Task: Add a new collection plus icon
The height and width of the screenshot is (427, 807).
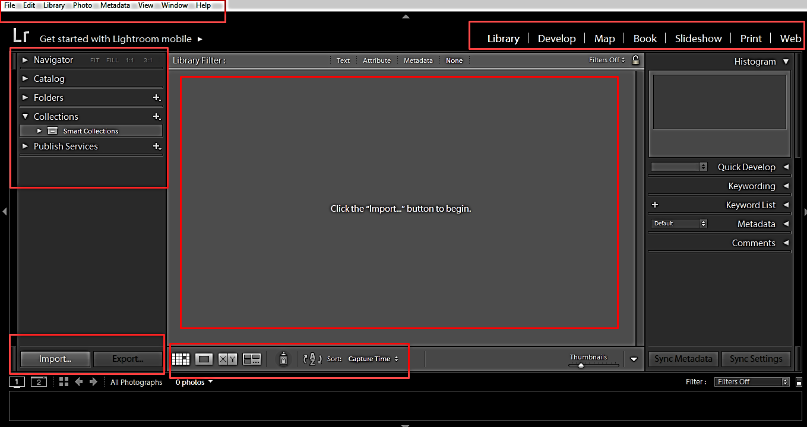Action: point(157,117)
